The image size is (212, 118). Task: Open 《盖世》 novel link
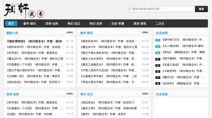tap(103, 114)
